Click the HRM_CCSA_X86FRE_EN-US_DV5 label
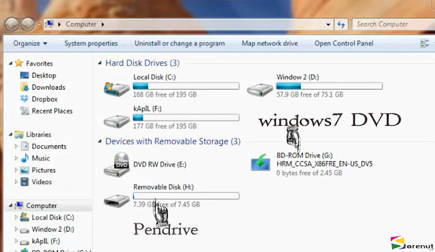 pos(325,164)
